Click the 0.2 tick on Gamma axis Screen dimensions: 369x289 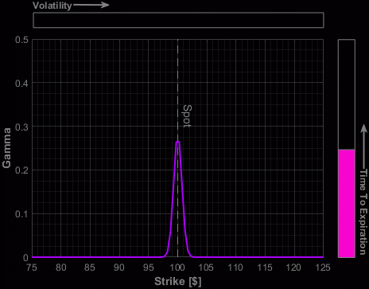click(21, 170)
